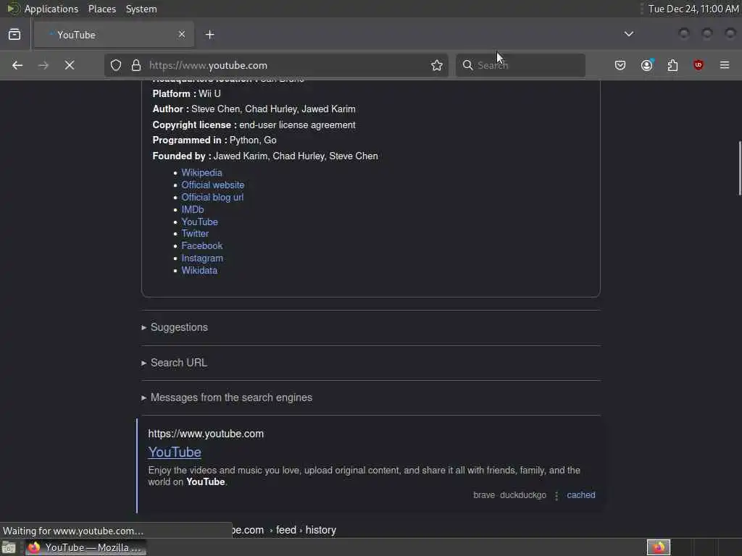This screenshot has width=742, height=556.
Task: Open the Applications menu
Action: point(51,9)
